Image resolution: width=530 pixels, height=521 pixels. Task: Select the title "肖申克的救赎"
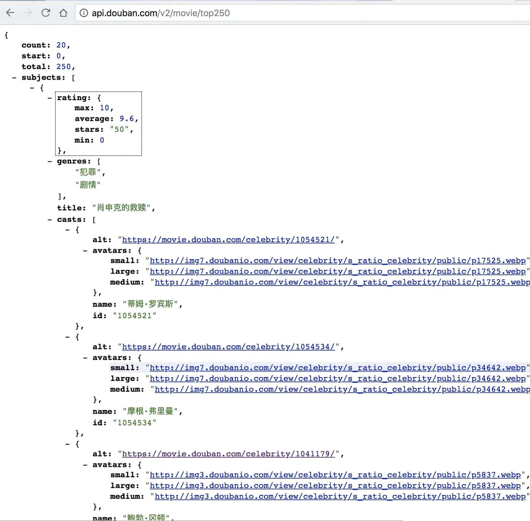coord(121,208)
